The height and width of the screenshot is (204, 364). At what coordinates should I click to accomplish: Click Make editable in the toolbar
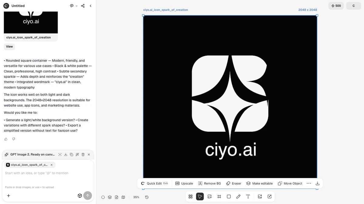coord(259,183)
